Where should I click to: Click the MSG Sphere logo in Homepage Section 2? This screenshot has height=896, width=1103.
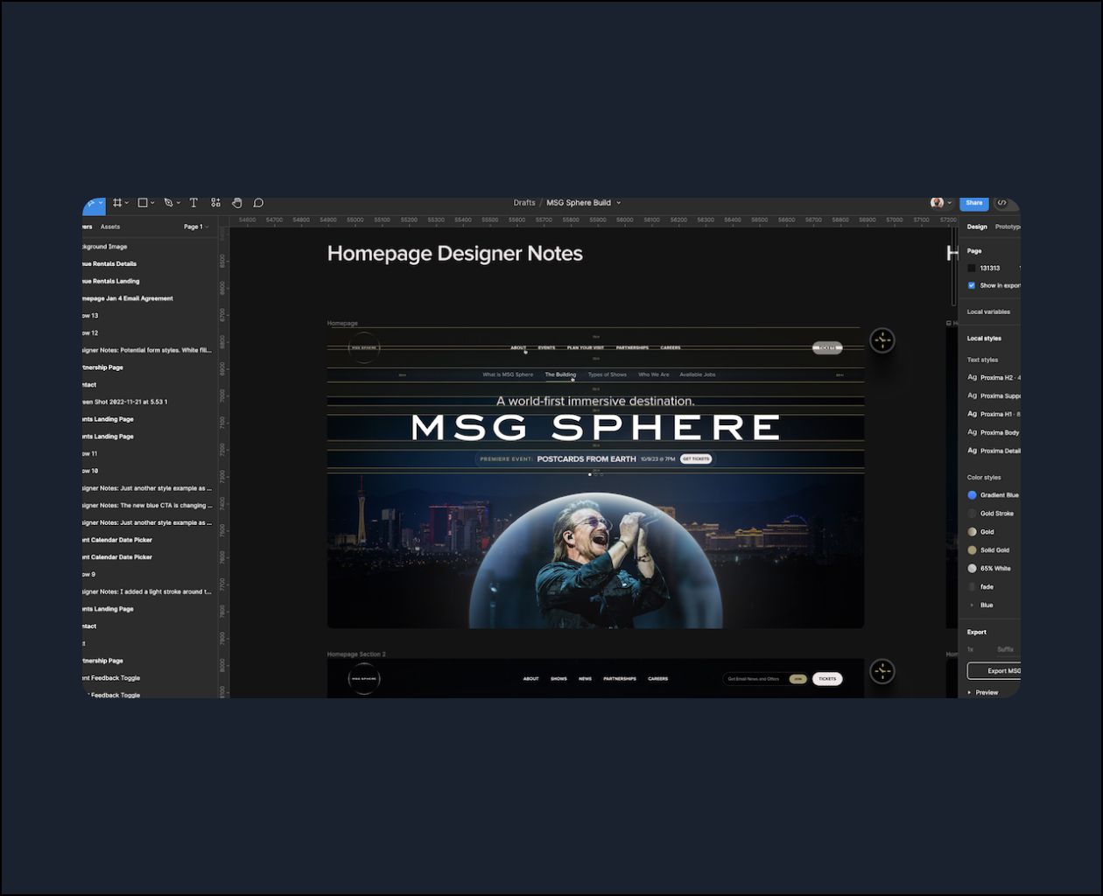364,678
